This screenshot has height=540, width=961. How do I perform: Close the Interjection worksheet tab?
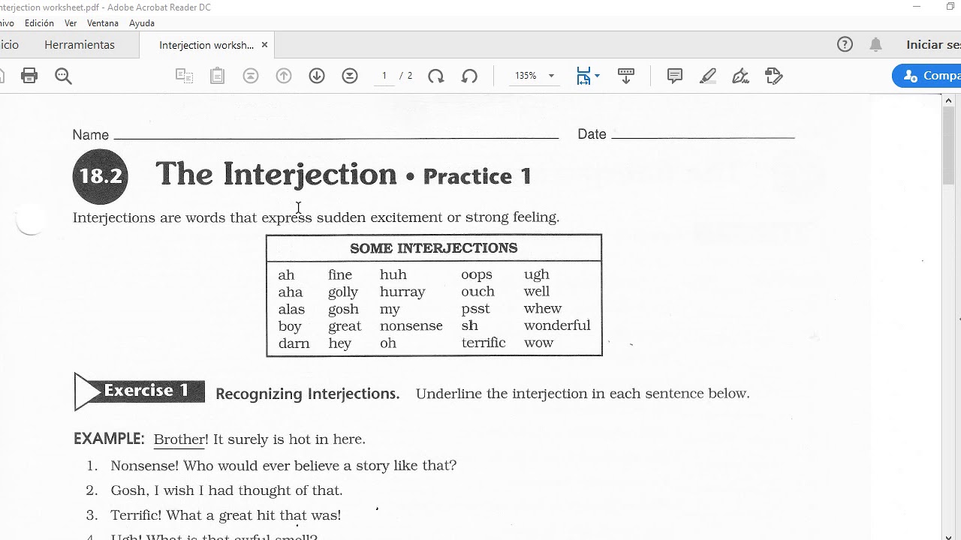click(x=264, y=45)
